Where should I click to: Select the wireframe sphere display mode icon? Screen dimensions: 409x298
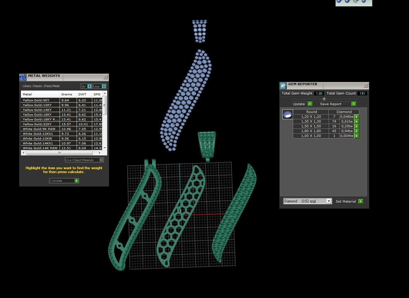[x=355, y=1]
